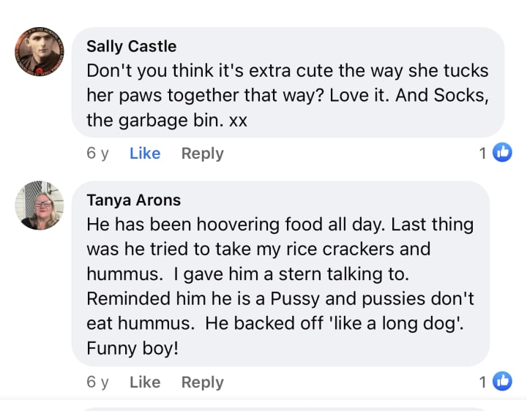
Task: Click thumbs-up reaction icon on Tanya's comment
Action: (x=502, y=381)
